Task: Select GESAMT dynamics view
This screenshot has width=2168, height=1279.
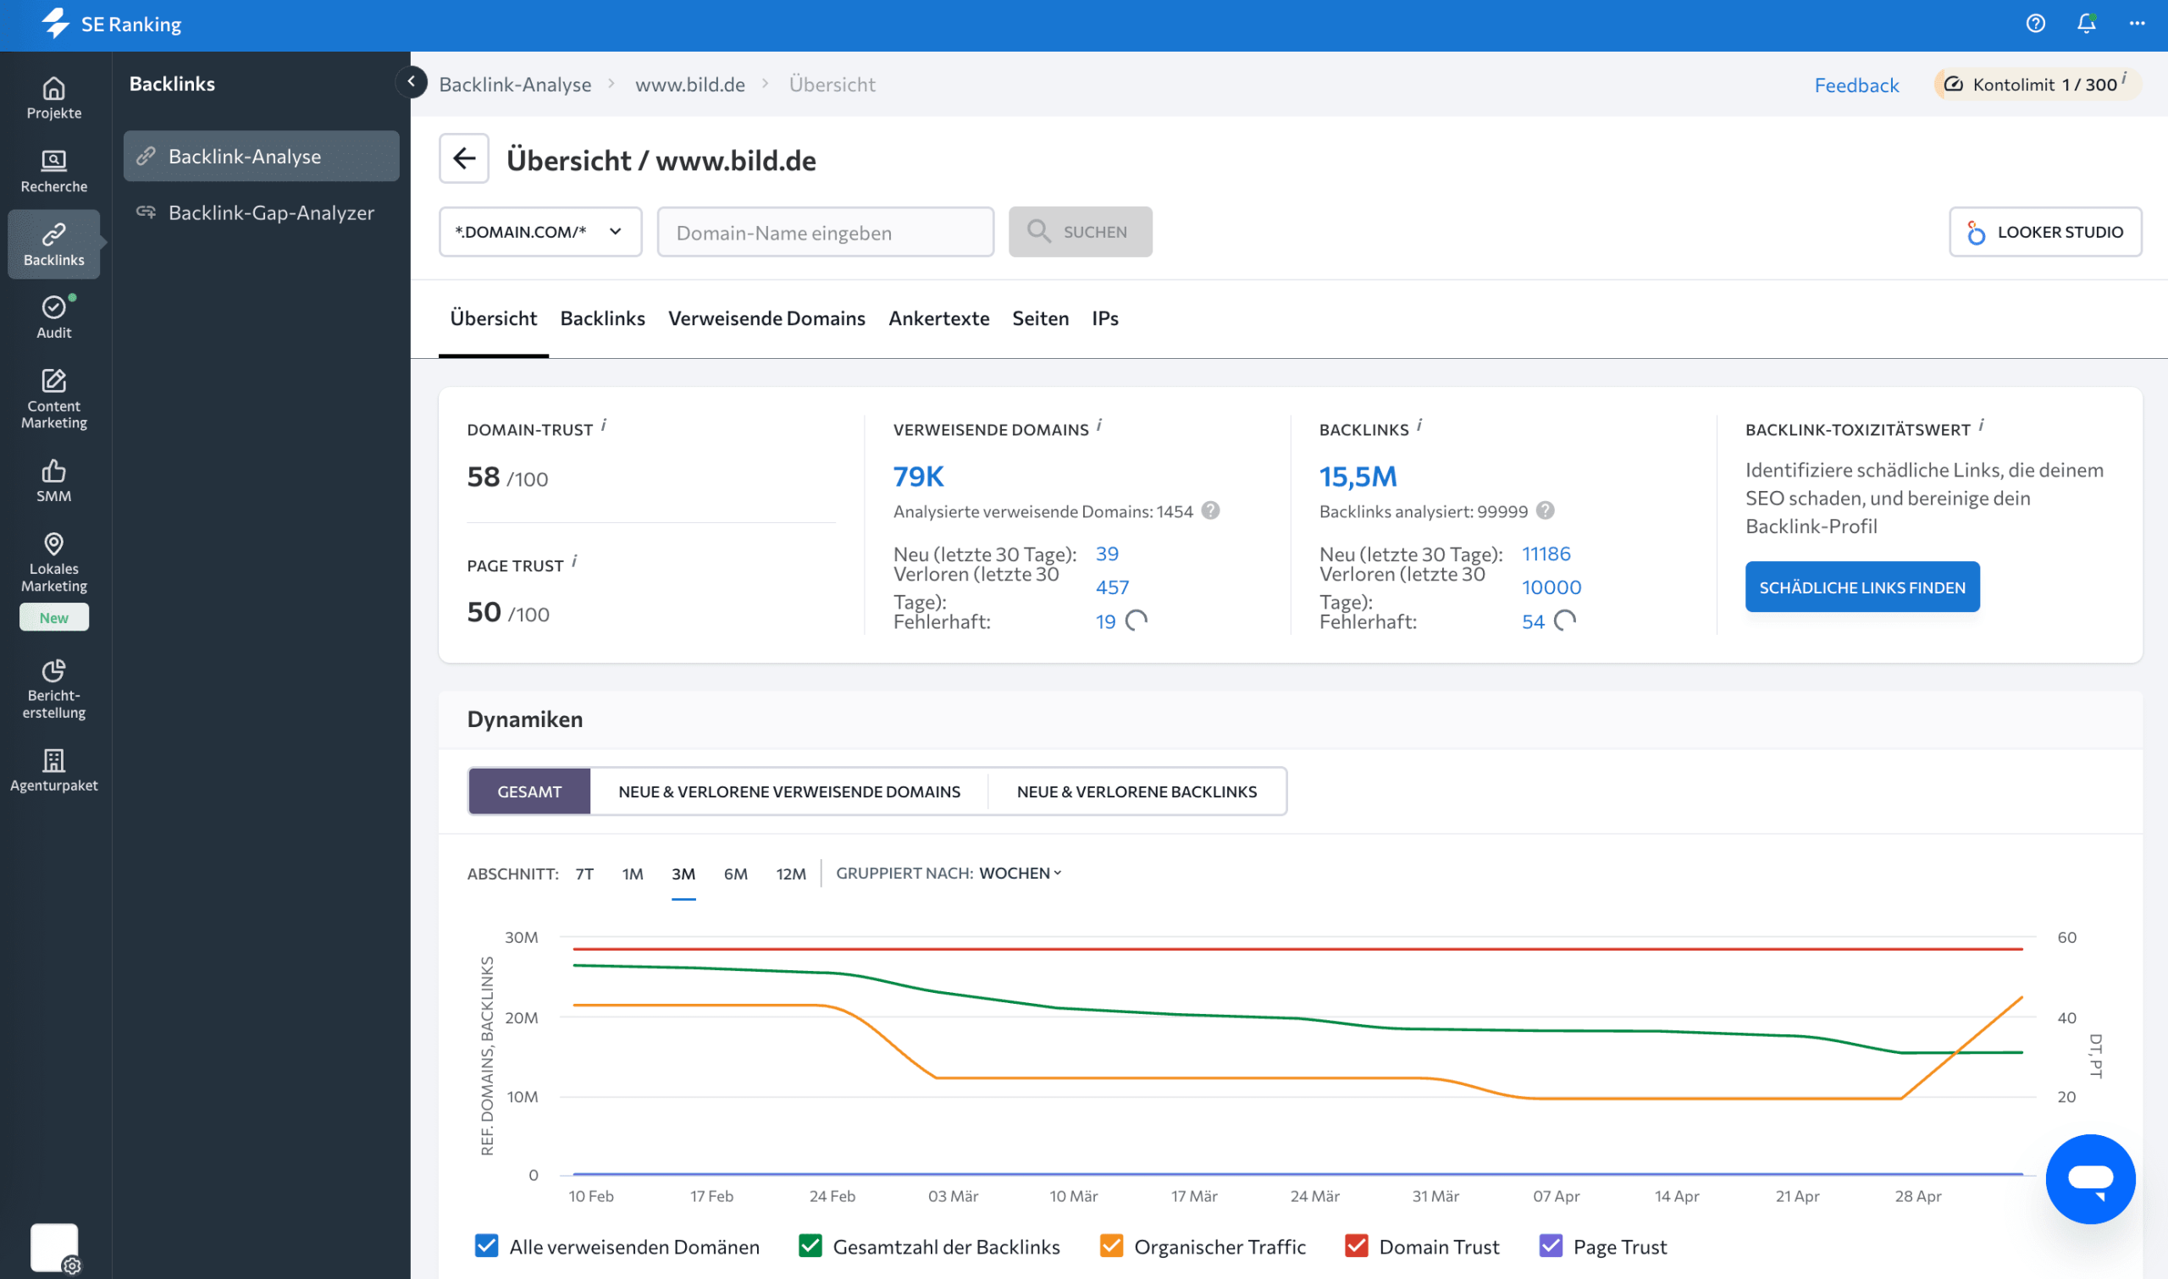Action: 529,791
